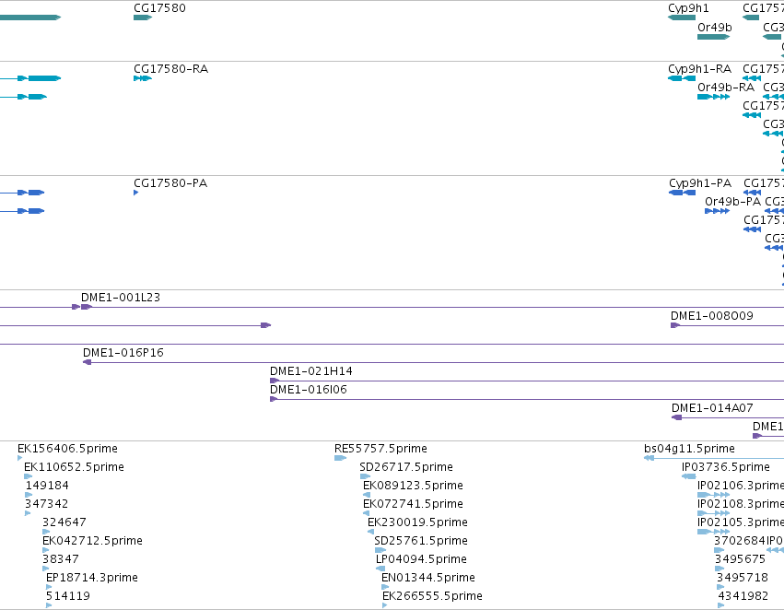Select the Or49b-RA transcript glyph
This screenshot has height=610, width=784.
click(x=713, y=97)
